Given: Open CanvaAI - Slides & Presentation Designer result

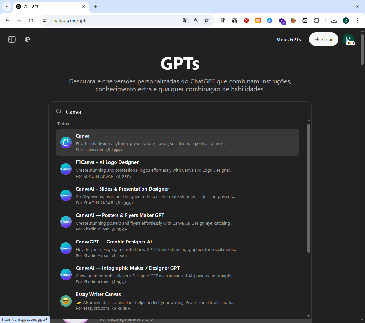Looking at the screenshot, I should tap(178, 195).
